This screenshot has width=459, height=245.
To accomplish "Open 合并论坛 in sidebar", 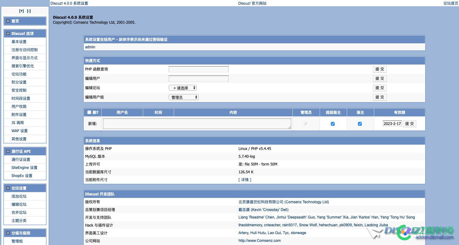I will [x=19, y=213].
